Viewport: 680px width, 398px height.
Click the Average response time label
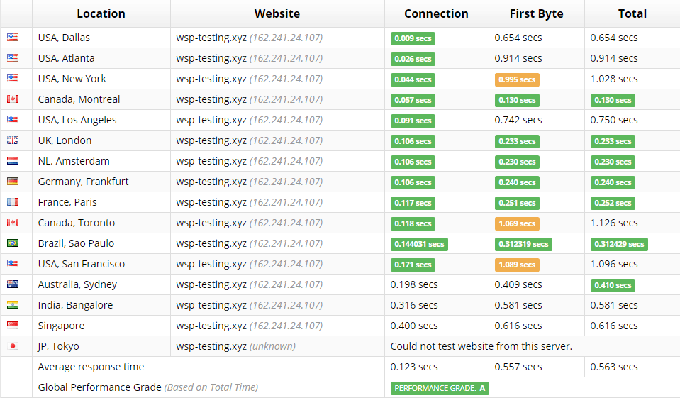pos(91,367)
